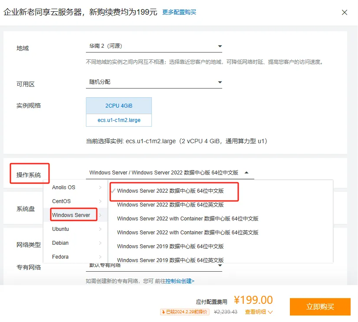Click the 网络类型 field label
This screenshot has width=358, height=322.
coord(29,245)
